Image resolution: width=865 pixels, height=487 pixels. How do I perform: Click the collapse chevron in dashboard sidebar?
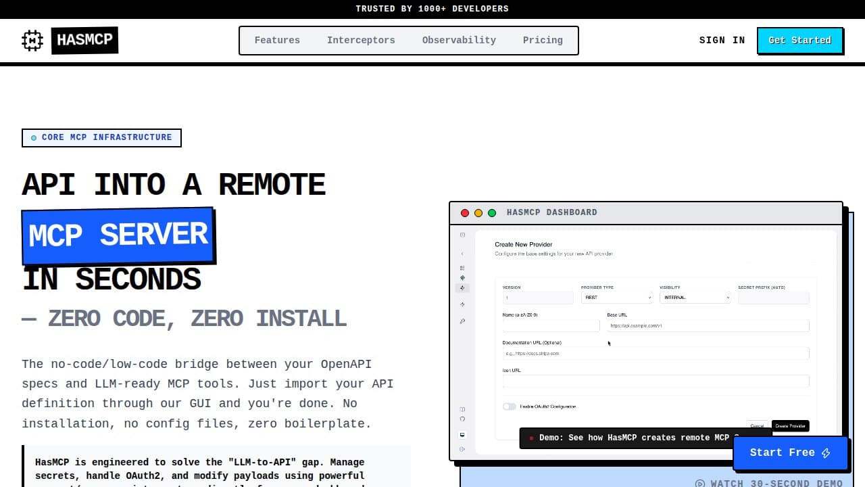pos(462,254)
